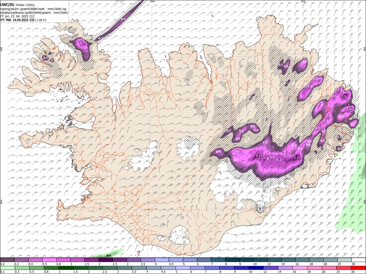Click the '20W' longitude label
The width and height of the screenshot is (366, 274).
point(152,1)
